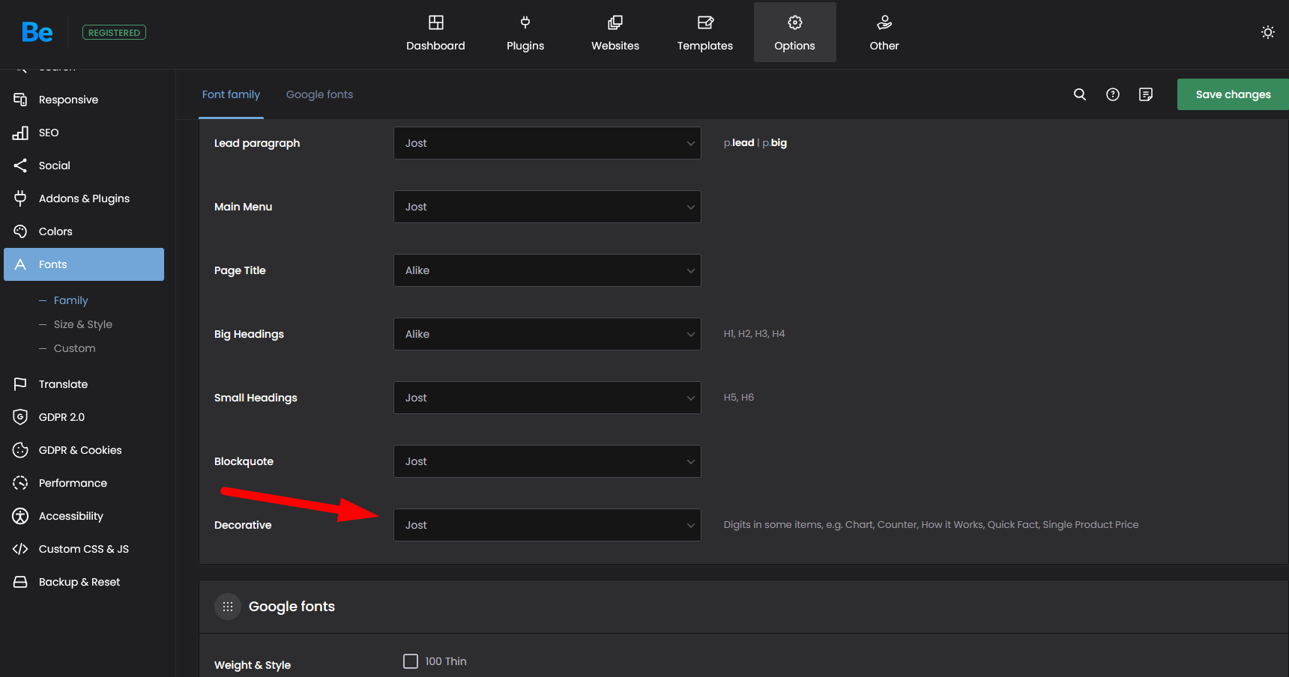The width and height of the screenshot is (1289, 677).
Task: Click the Save changes button
Action: [1233, 94]
